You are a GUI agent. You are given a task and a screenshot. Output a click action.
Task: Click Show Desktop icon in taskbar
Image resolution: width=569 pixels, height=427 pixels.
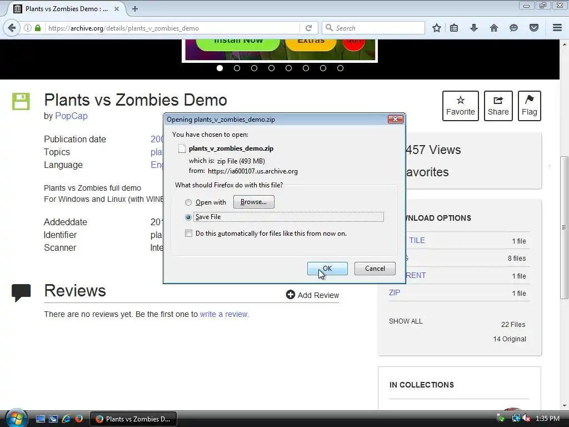(40, 419)
